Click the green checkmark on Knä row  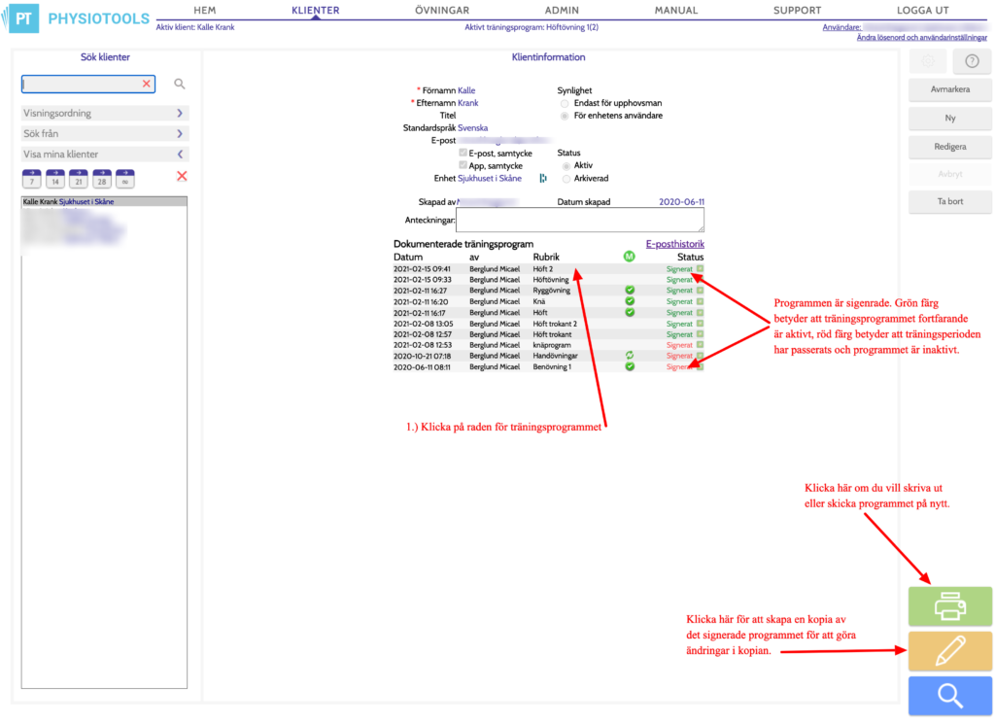coord(630,301)
